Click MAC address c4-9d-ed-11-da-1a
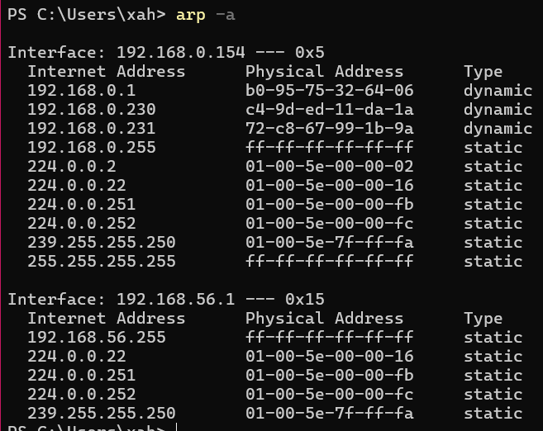The height and width of the screenshot is (431, 543). click(329, 109)
